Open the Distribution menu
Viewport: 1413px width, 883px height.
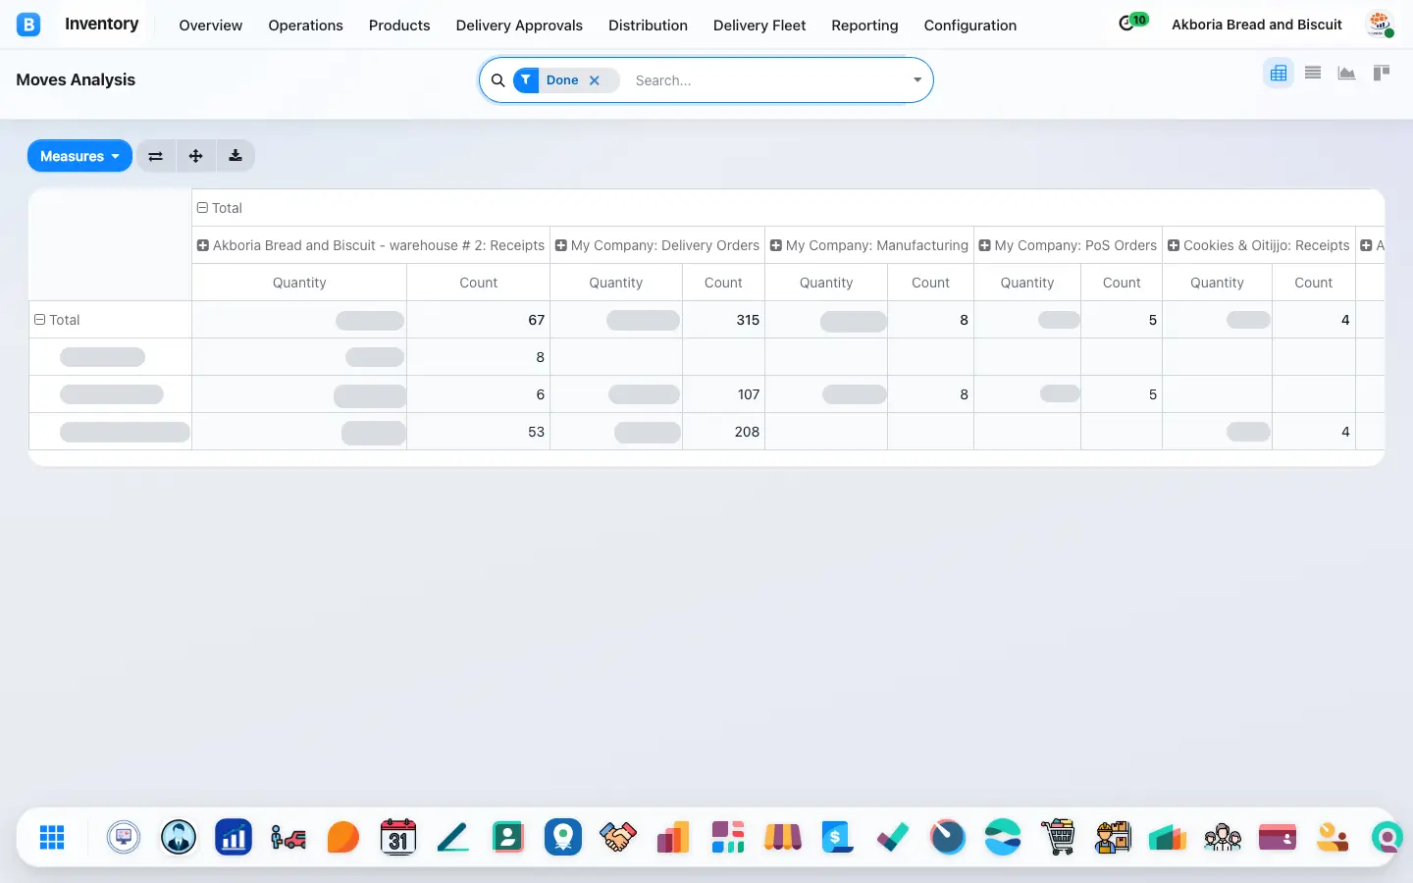click(648, 26)
